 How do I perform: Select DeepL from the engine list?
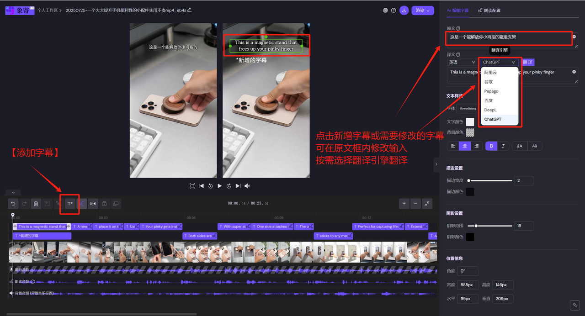click(x=490, y=110)
